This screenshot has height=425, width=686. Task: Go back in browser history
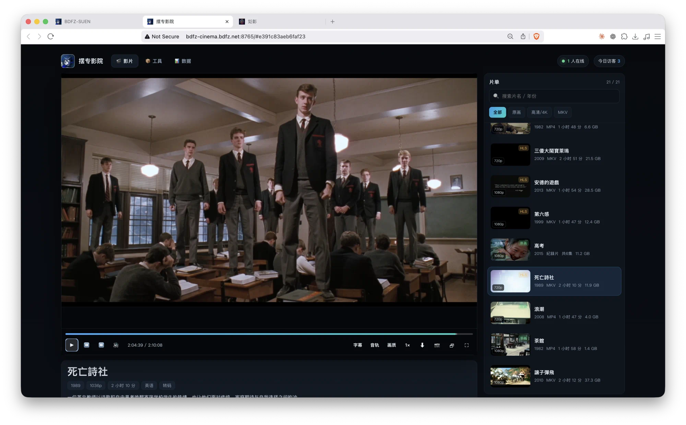click(28, 36)
